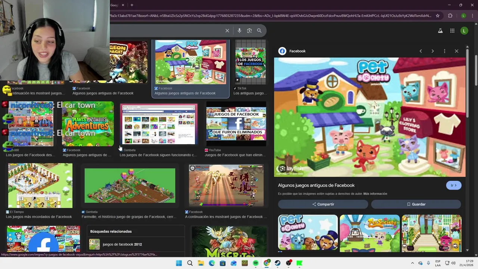Click the browser address bar URL

pos(271,16)
